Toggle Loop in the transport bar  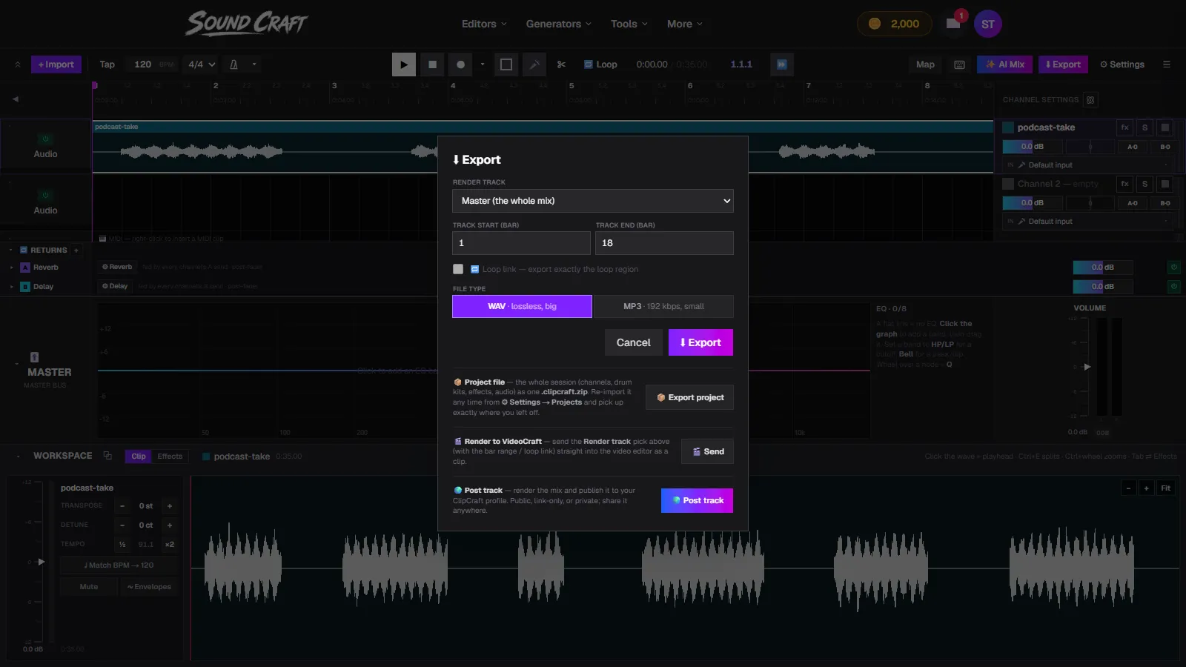pos(600,64)
